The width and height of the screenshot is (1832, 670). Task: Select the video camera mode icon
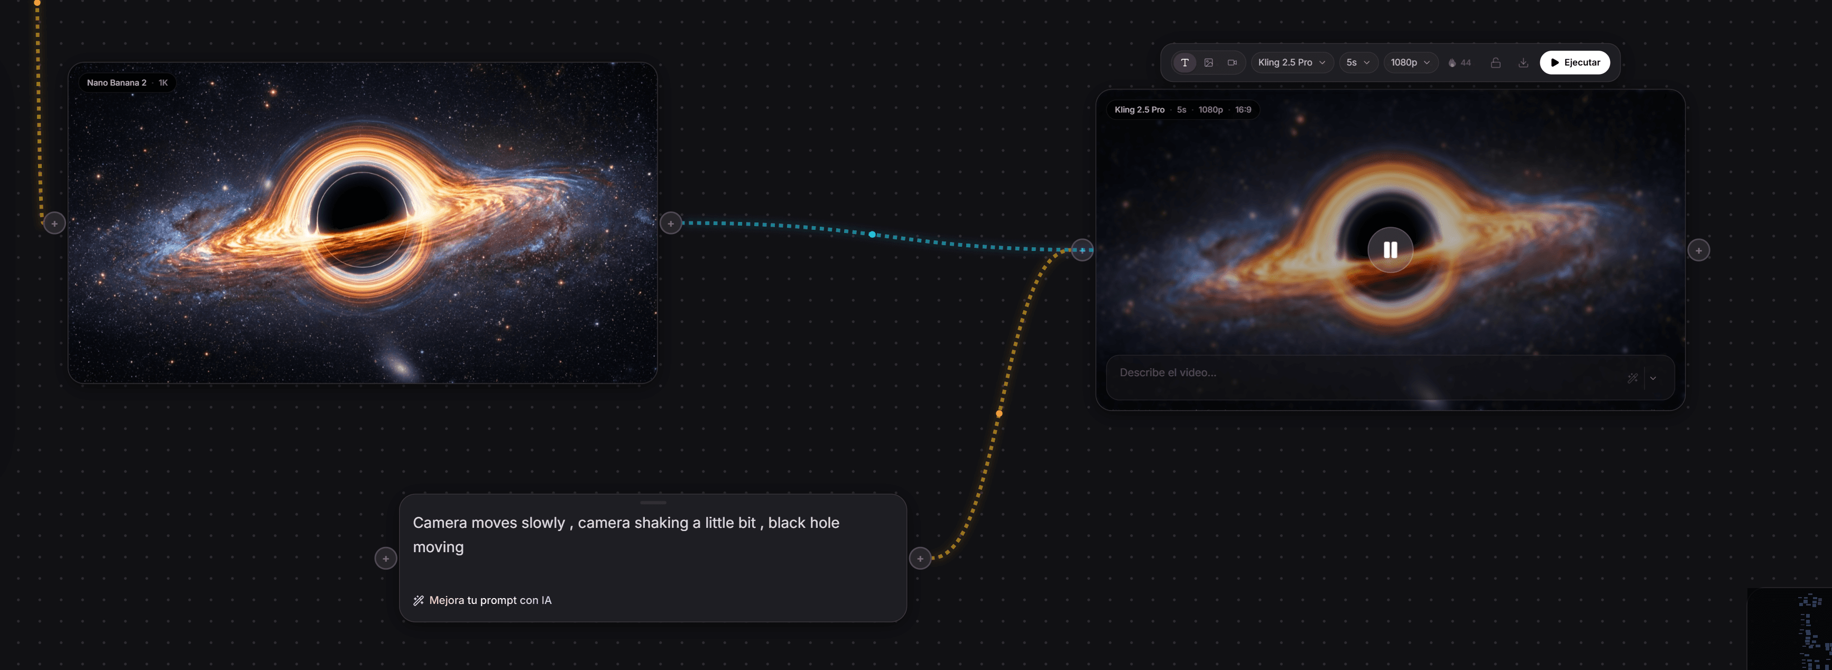(x=1232, y=62)
